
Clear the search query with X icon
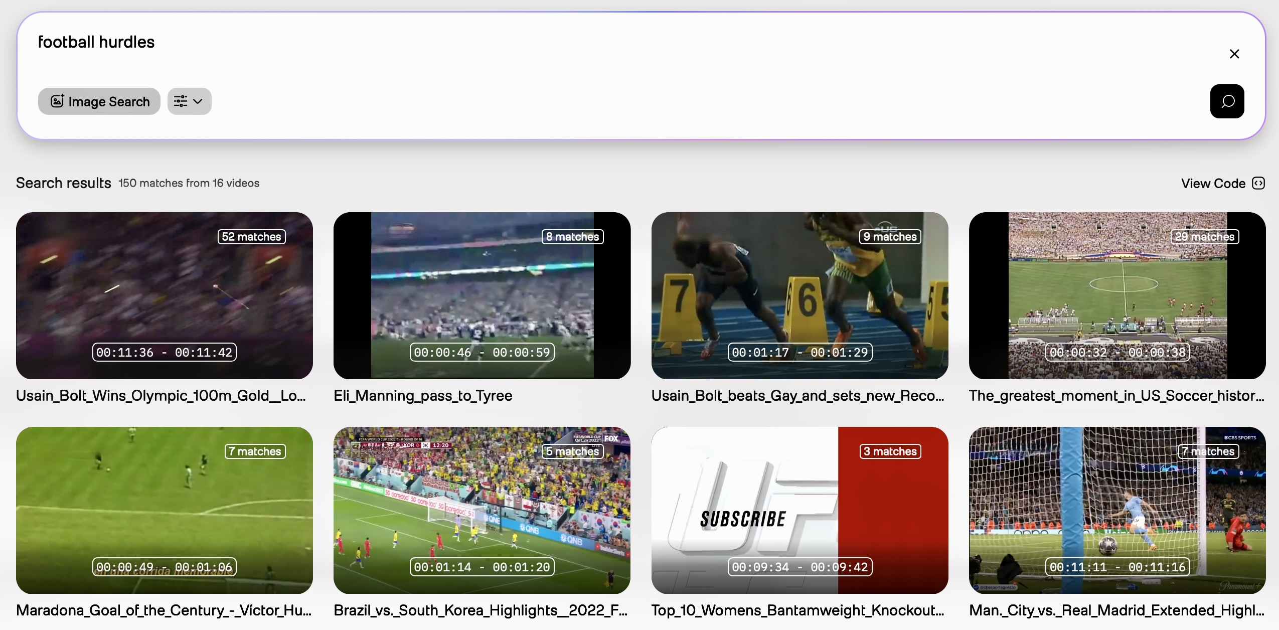point(1234,54)
